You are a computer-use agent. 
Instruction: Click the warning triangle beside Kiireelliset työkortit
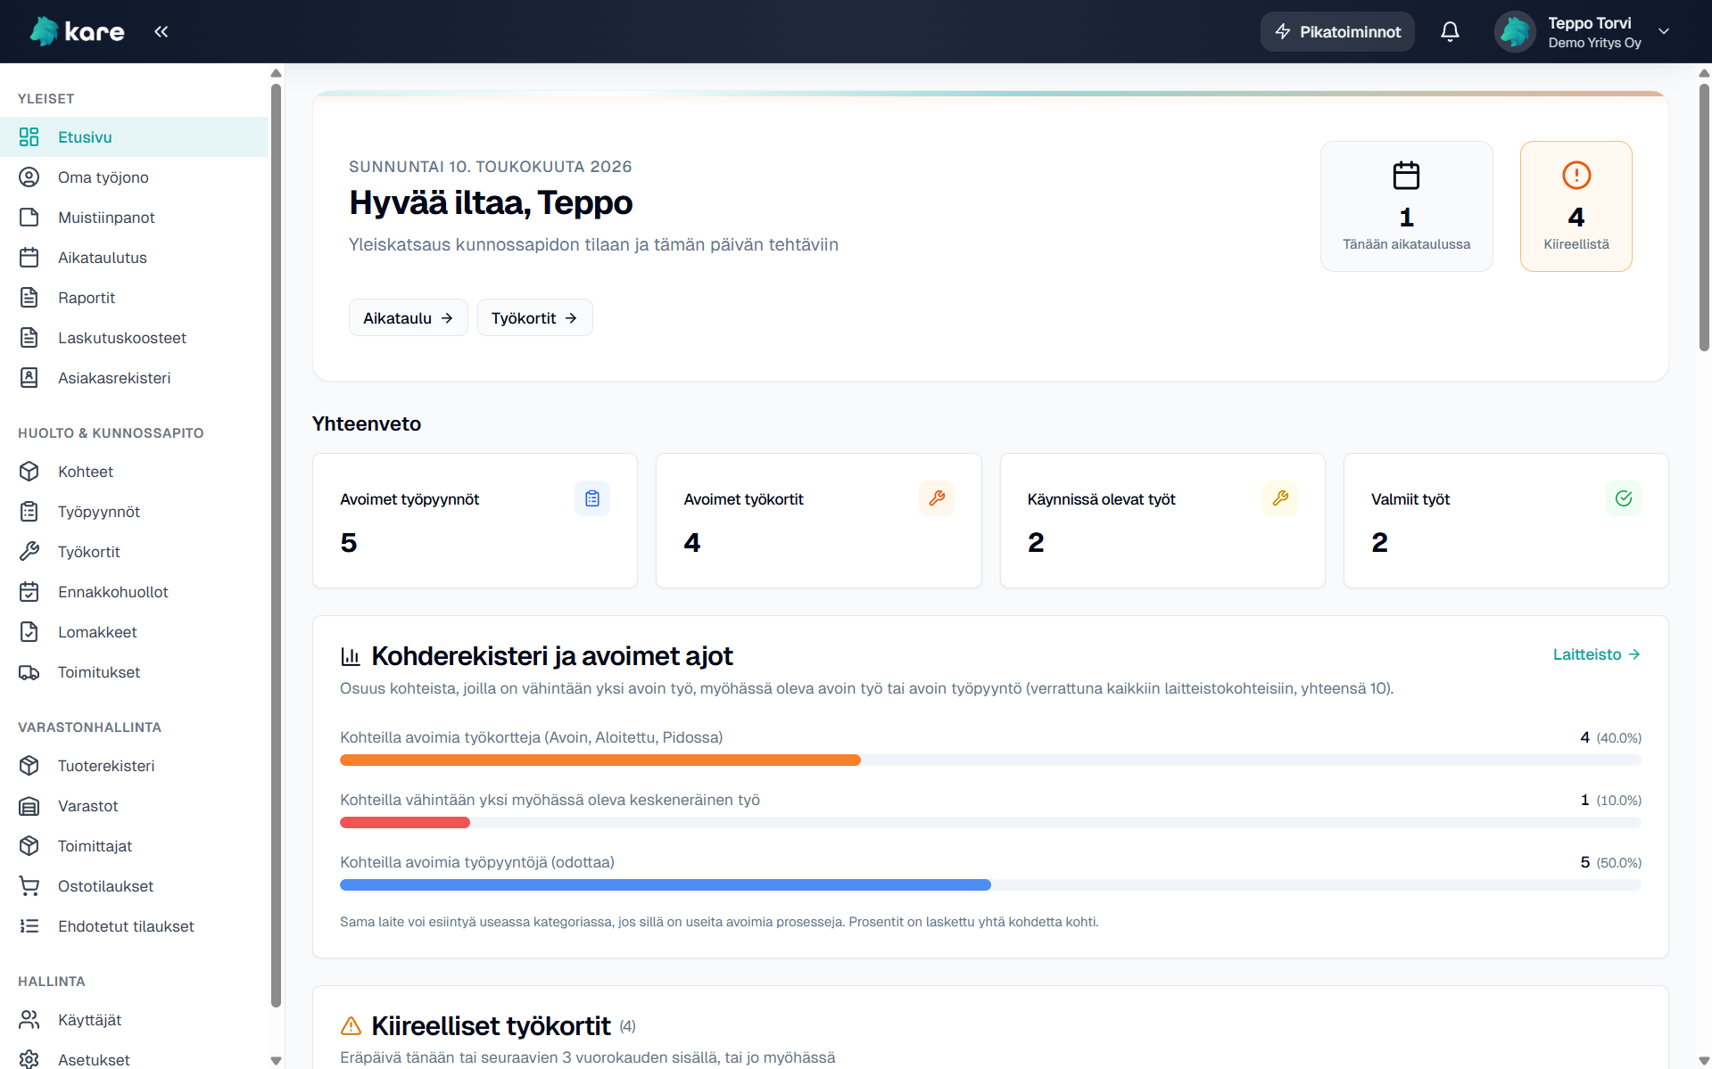[351, 1026]
